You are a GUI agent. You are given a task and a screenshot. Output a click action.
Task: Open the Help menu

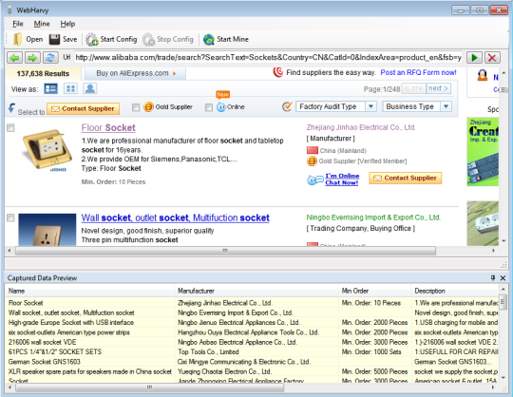[67, 24]
